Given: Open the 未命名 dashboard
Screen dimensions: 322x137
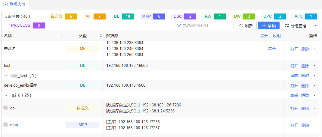Looking at the screenshot, I should coord(294,49).
